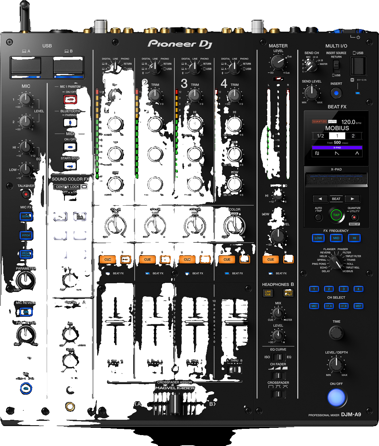Click the Beat left arrow button
This screenshot has width=379, height=446.
click(320, 199)
